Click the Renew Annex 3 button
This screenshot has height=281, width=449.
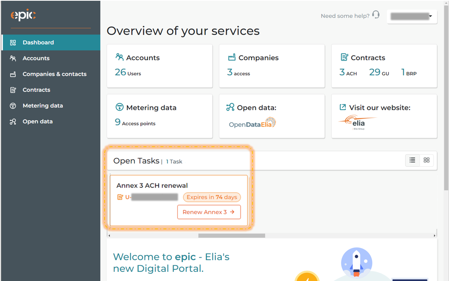pyautogui.click(x=209, y=212)
